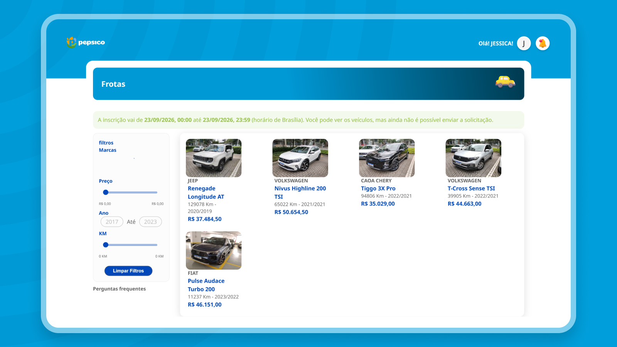Click the yellow car icon in Frotas banner
The width and height of the screenshot is (617, 347).
tap(505, 82)
